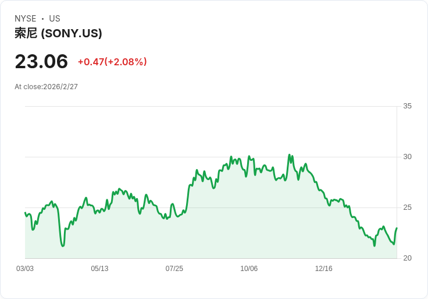Click the deep price dip between 03/03 and 05/13
The image size is (428, 299).
pos(63,246)
